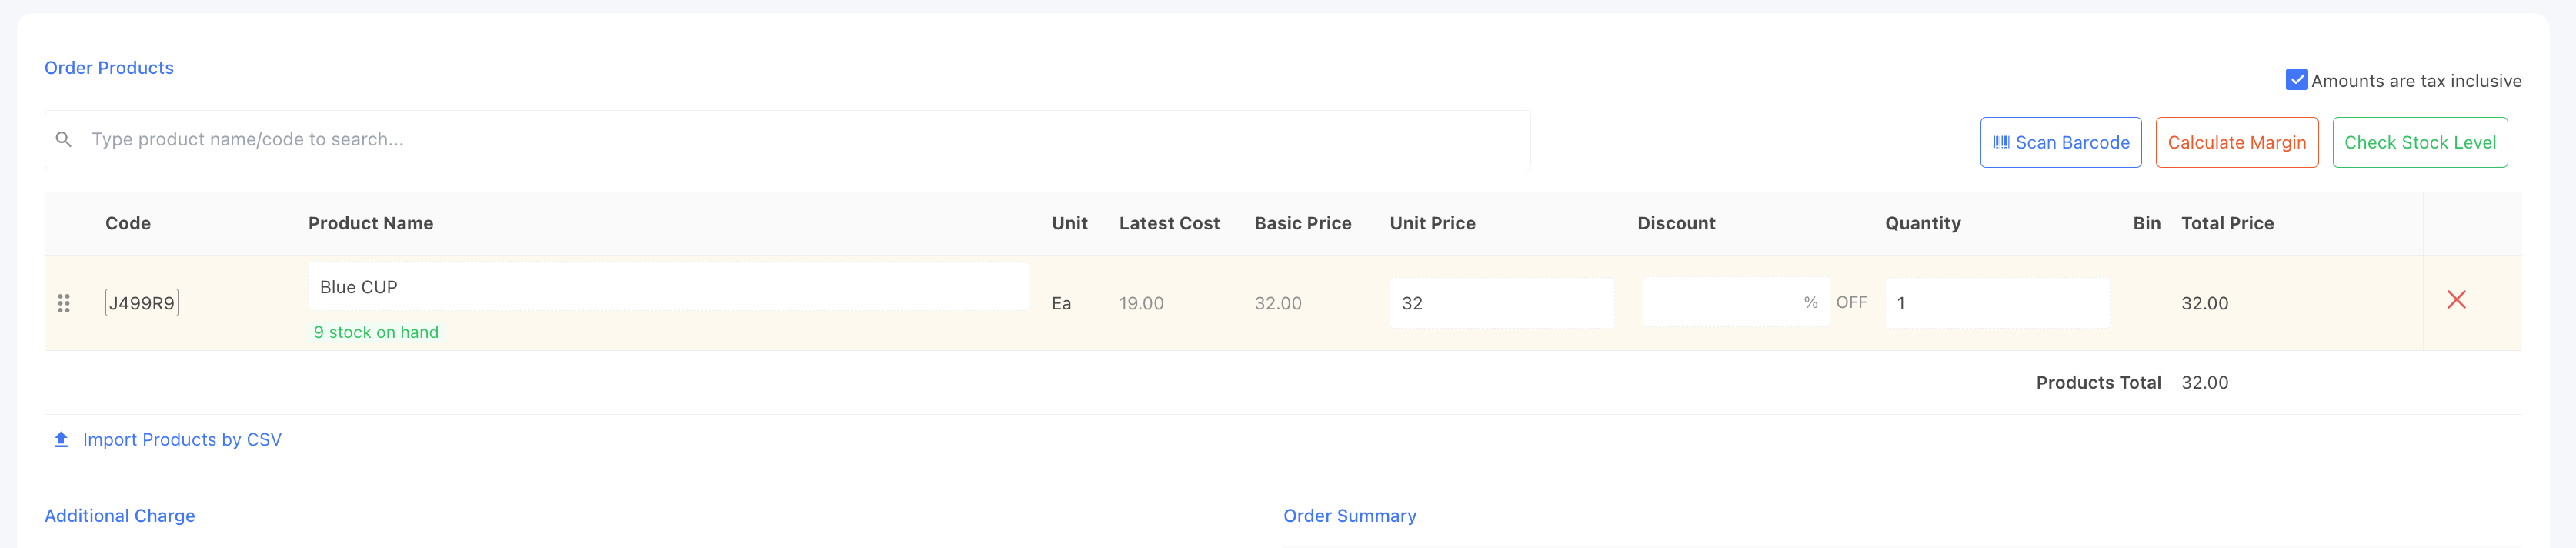Click the search magnifier icon
The image size is (2576, 548).
point(63,140)
